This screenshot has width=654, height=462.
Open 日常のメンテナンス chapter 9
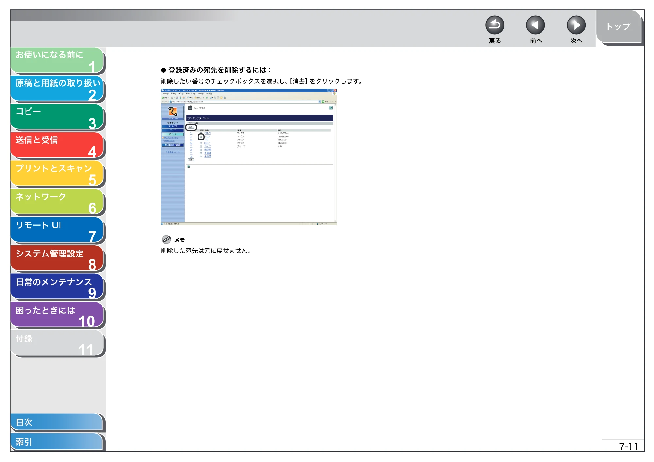(x=57, y=287)
